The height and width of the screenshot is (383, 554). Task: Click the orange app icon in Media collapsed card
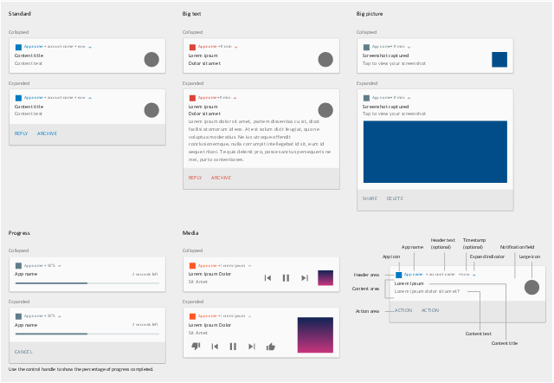(x=192, y=266)
